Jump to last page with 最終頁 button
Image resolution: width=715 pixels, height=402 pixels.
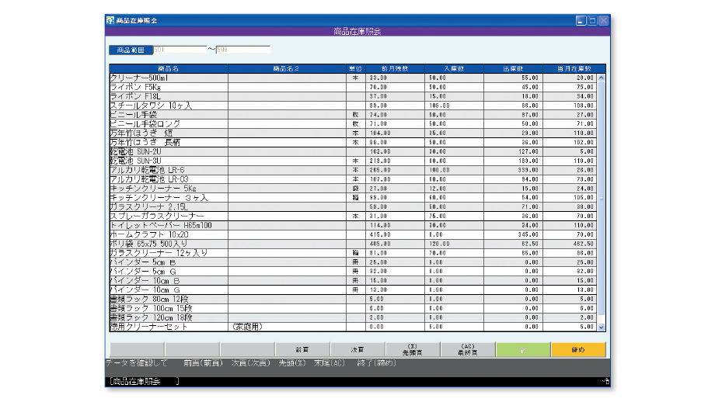468,350
